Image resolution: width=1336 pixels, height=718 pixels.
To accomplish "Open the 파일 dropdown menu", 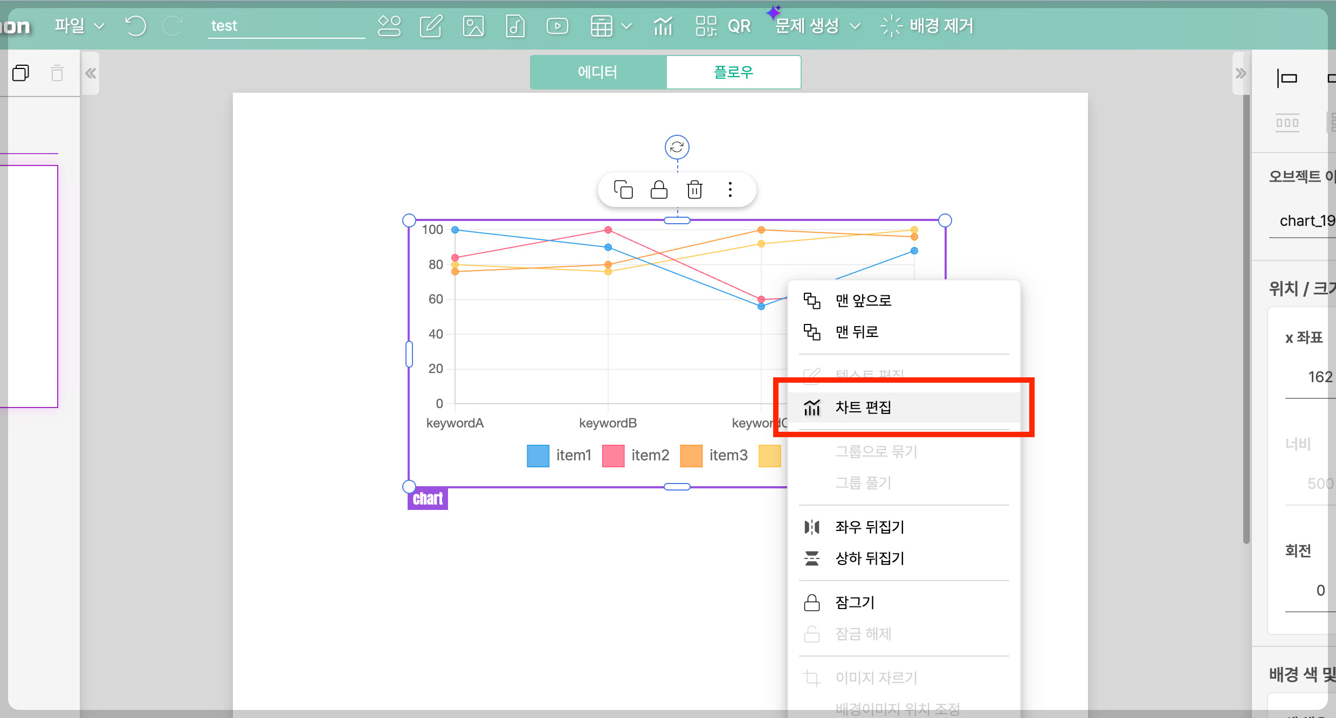I will tap(79, 25).
